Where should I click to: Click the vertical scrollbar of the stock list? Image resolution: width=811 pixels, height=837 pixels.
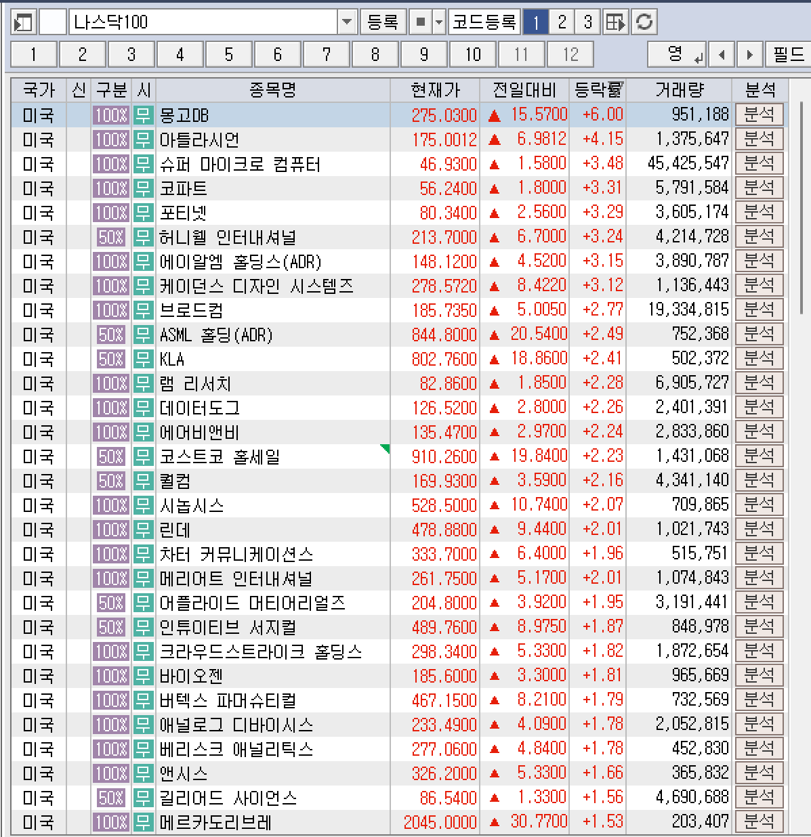[x=802, y=207]
